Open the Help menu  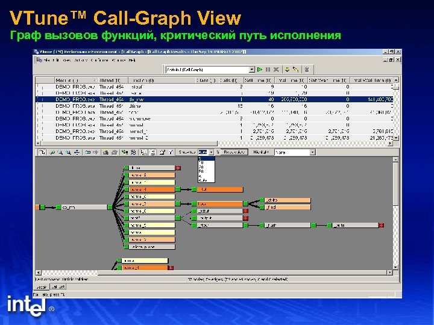pyautogui.click(x=132, y=60)
